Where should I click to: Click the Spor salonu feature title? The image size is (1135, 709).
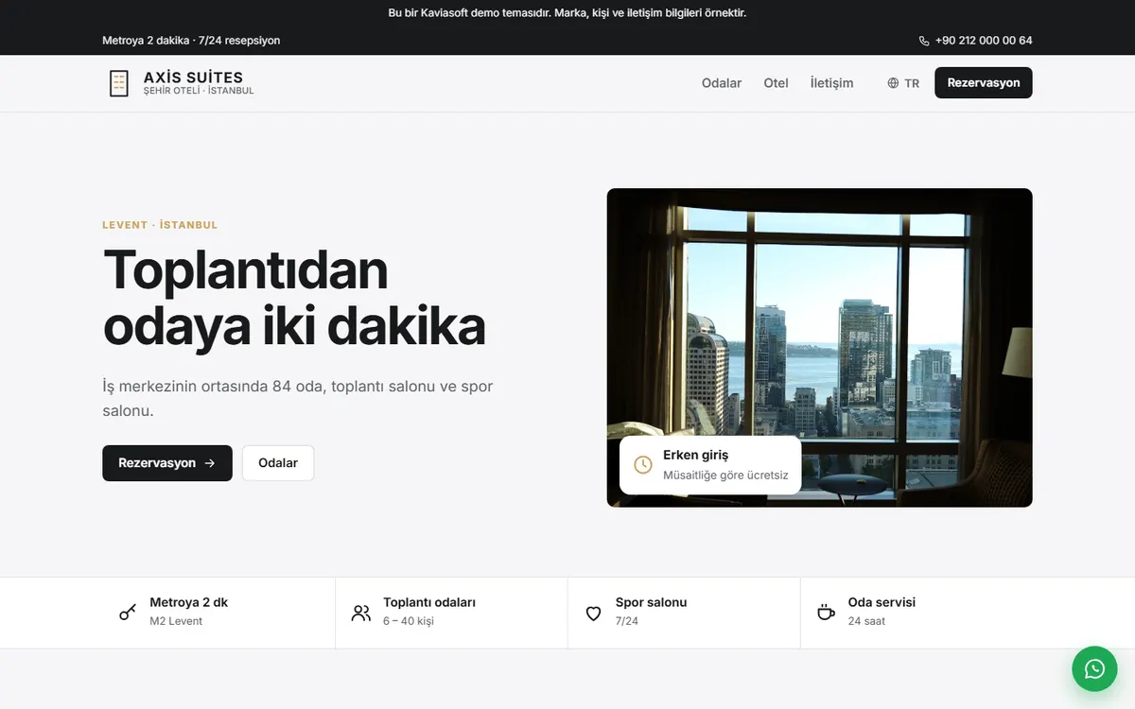651,602
